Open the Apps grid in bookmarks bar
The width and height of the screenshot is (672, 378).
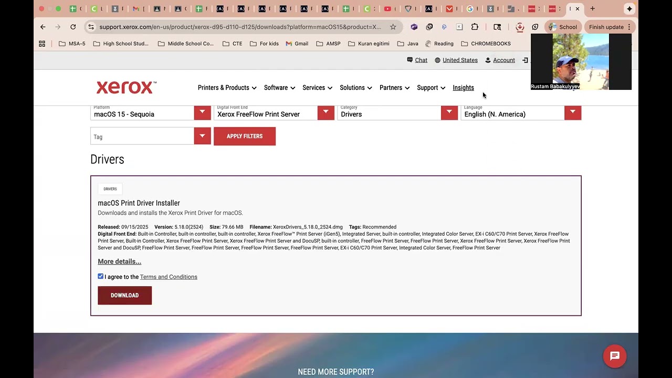[x=42, y=44]
